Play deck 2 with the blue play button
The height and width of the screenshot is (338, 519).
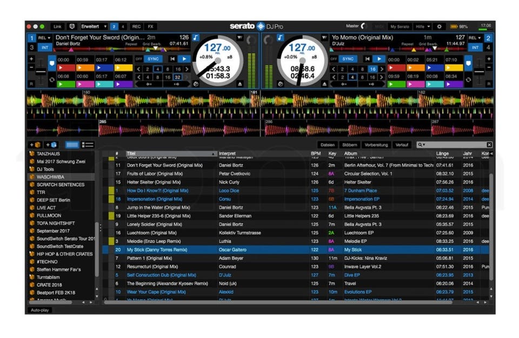pos(379,59)
